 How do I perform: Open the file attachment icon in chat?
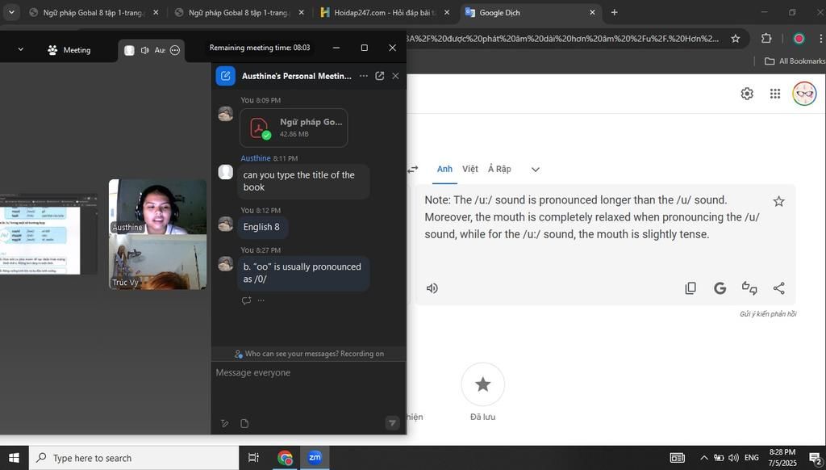point(244,423)
